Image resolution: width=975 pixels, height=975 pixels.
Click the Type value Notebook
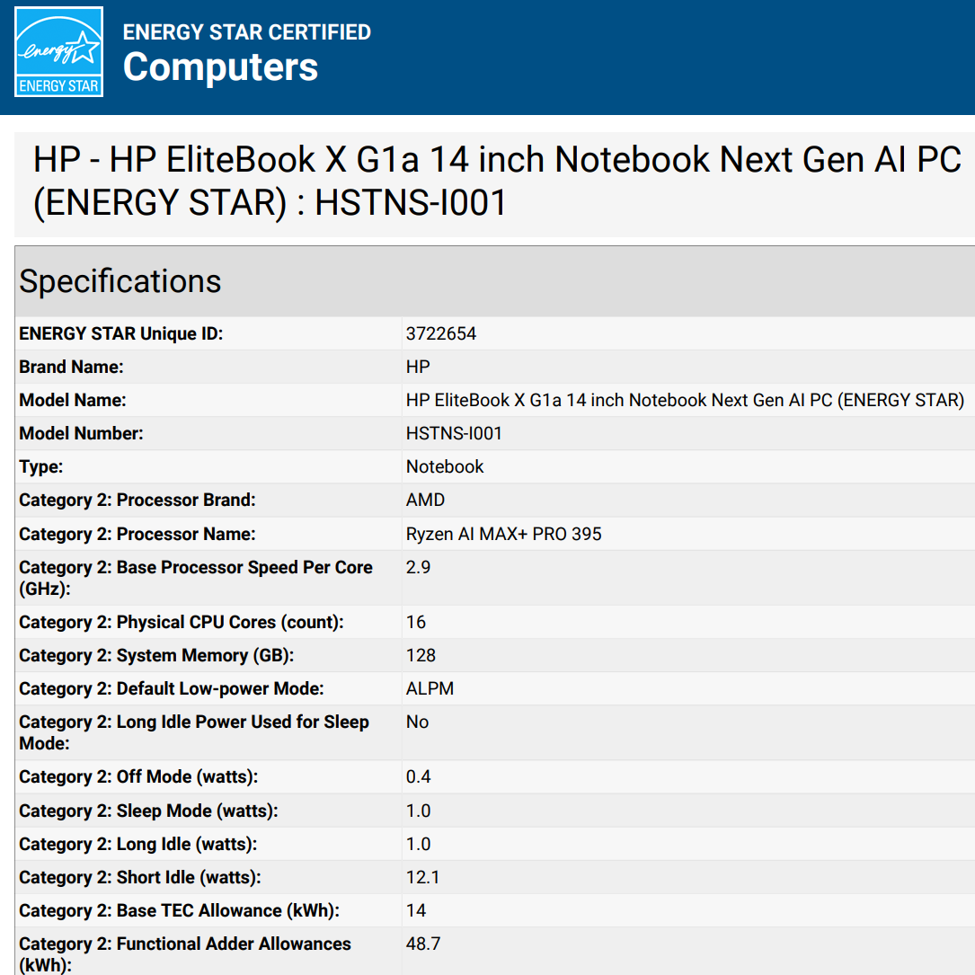(x=445, y=466)
